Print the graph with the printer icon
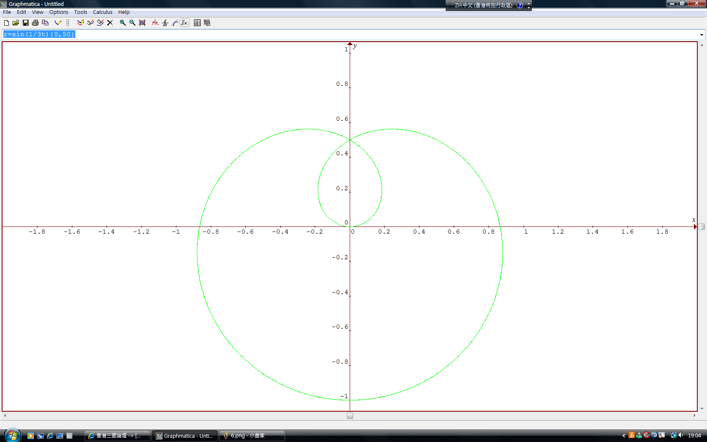Image resolution: width=707 pixels, height=442 pixels. pyautogui.click(x=35, y=23)
